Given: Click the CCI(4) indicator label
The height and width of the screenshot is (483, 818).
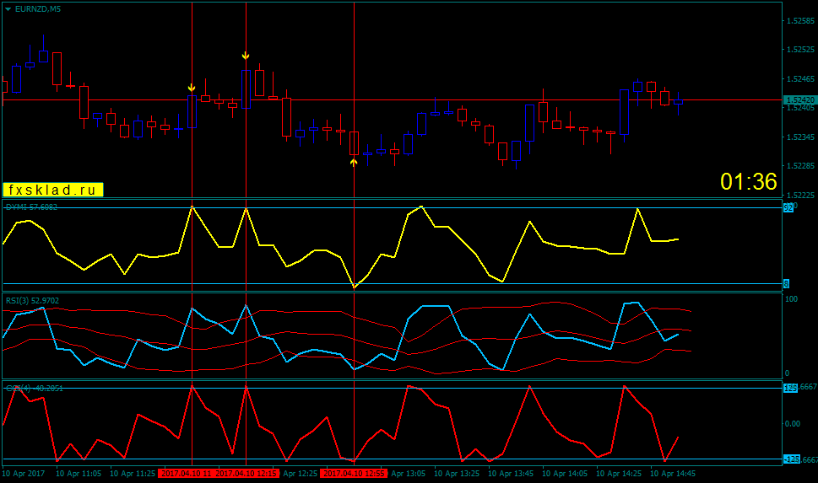Looking at the screenshot, I should 35,389.
